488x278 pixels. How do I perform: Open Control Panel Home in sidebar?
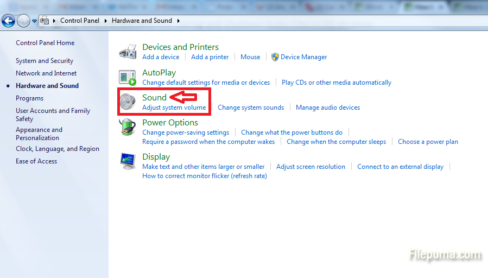coord(45,43)
